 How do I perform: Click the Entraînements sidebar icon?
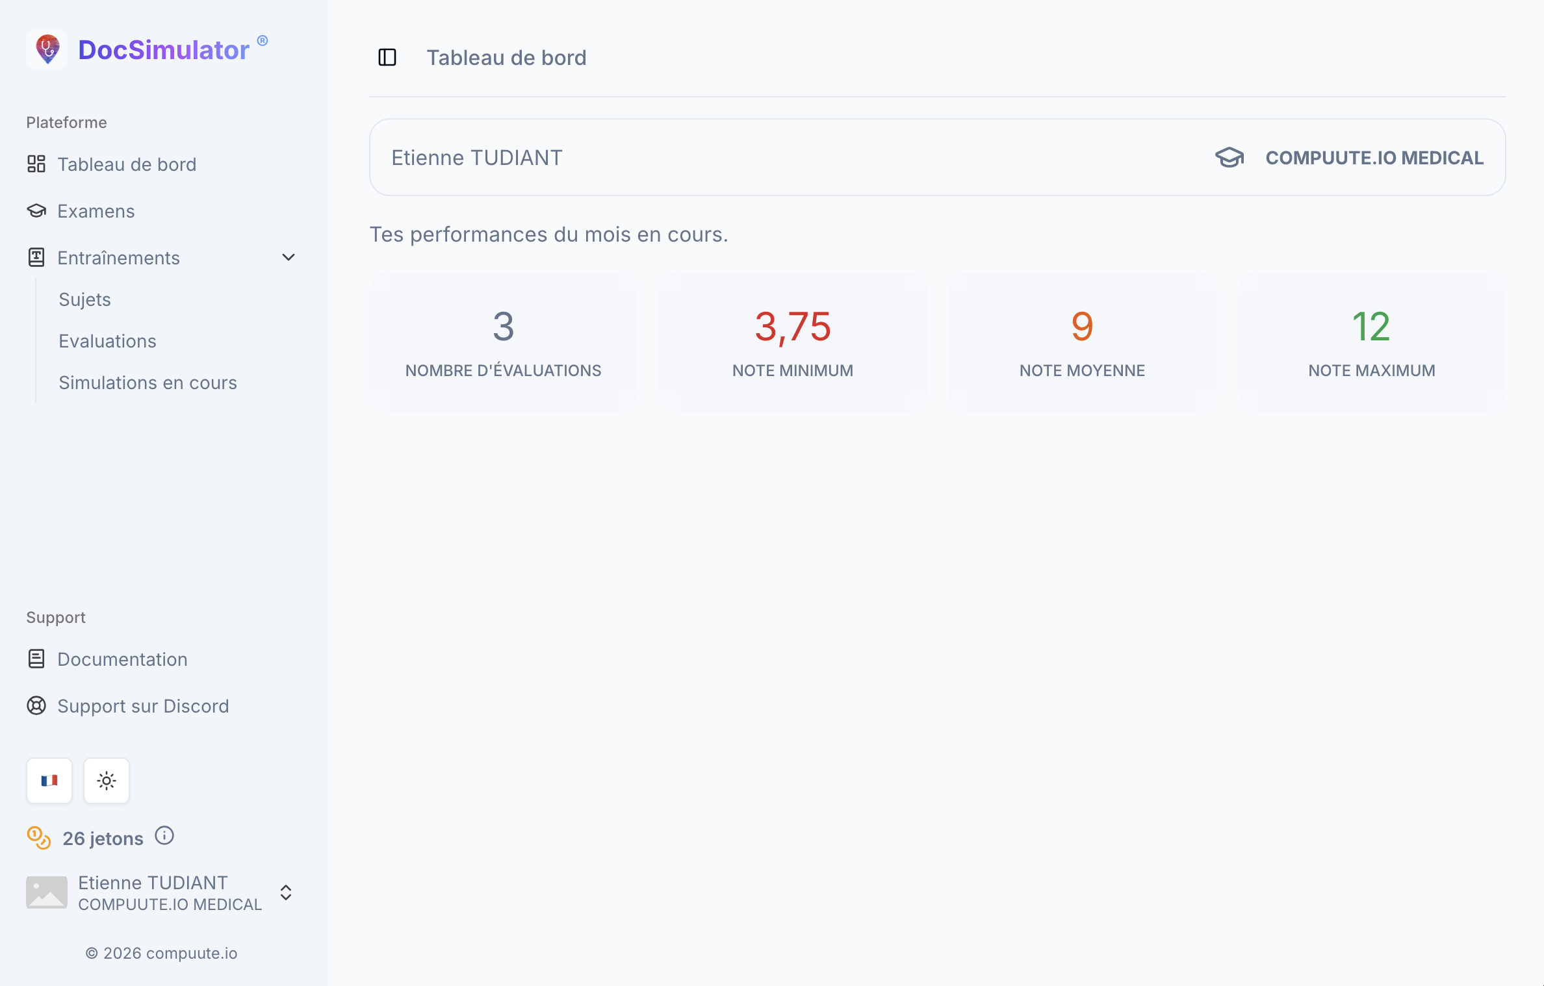click(x=36, y=258)
